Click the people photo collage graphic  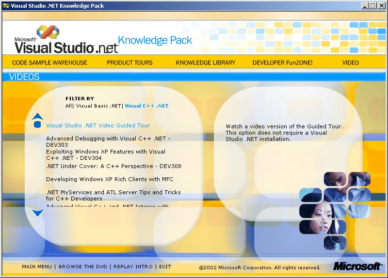pyautogui.click(x=335, y=211)
